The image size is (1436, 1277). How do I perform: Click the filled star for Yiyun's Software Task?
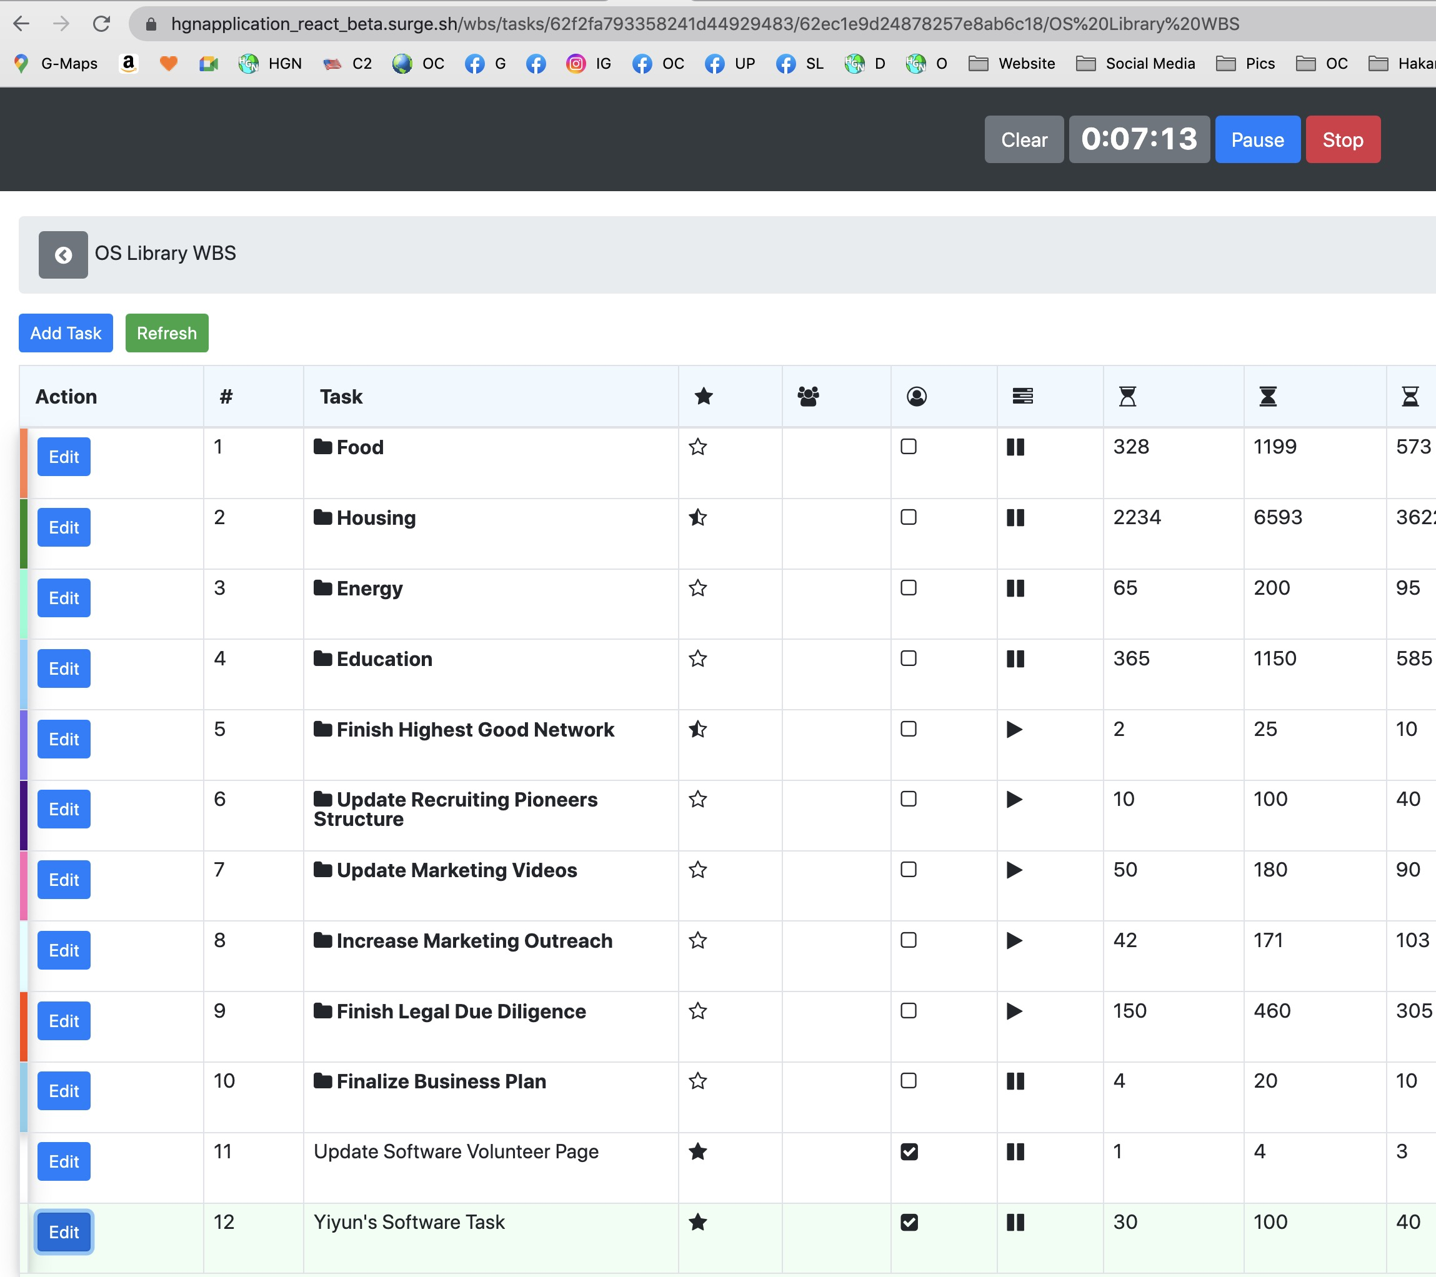pyautogui.click(x=697, y=1222)
